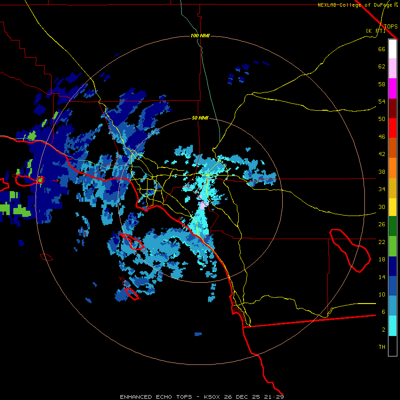Click the dark green swatch in the color scale
The width and height of the screenshot is (400, 400).
tap(392, 226)
